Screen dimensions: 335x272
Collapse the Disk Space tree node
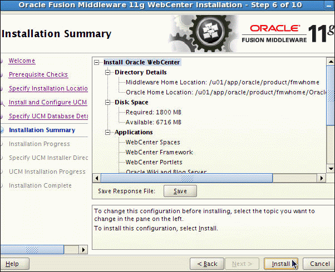(108, 103)
